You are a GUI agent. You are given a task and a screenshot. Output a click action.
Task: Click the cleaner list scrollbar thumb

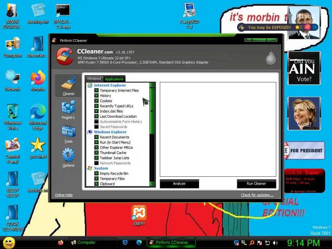152,111
